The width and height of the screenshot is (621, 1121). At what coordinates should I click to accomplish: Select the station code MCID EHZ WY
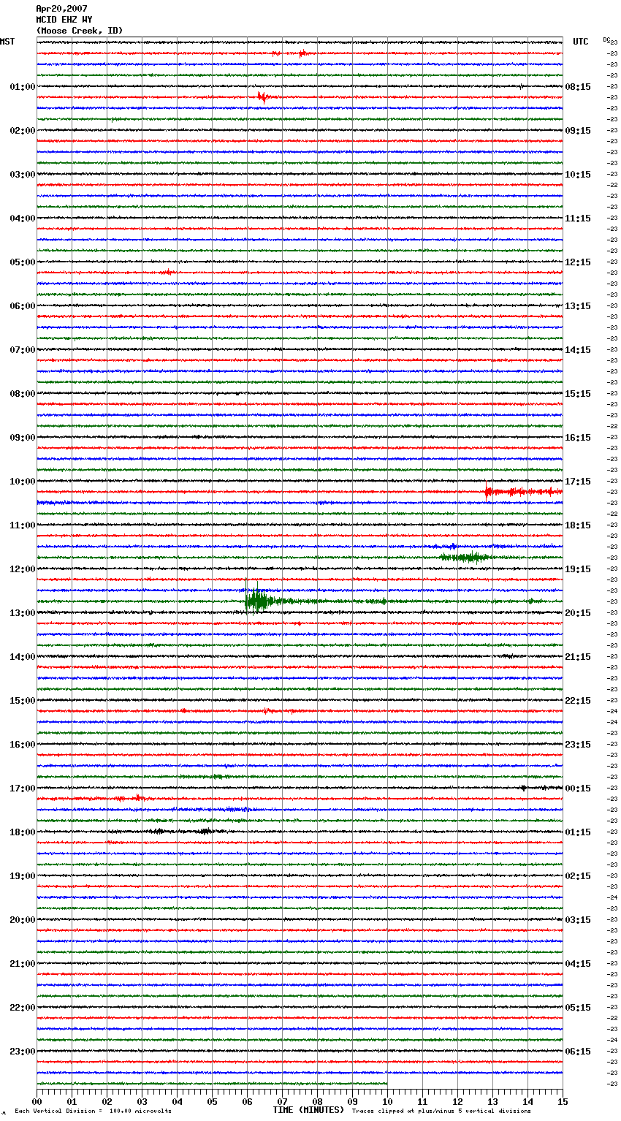click(64, 20)
